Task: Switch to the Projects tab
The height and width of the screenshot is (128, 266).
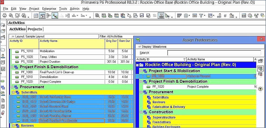Action: 35,29
